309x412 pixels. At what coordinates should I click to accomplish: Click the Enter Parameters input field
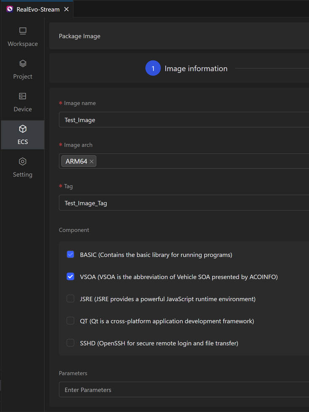[x=184, y=389]
